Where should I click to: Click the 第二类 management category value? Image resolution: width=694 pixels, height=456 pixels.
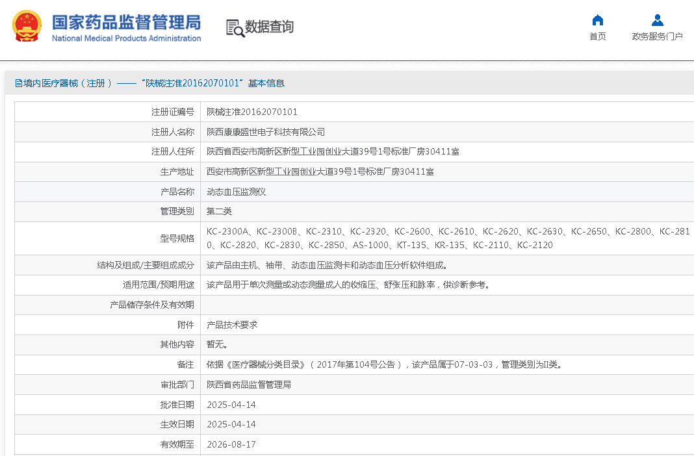coord(219,212)
